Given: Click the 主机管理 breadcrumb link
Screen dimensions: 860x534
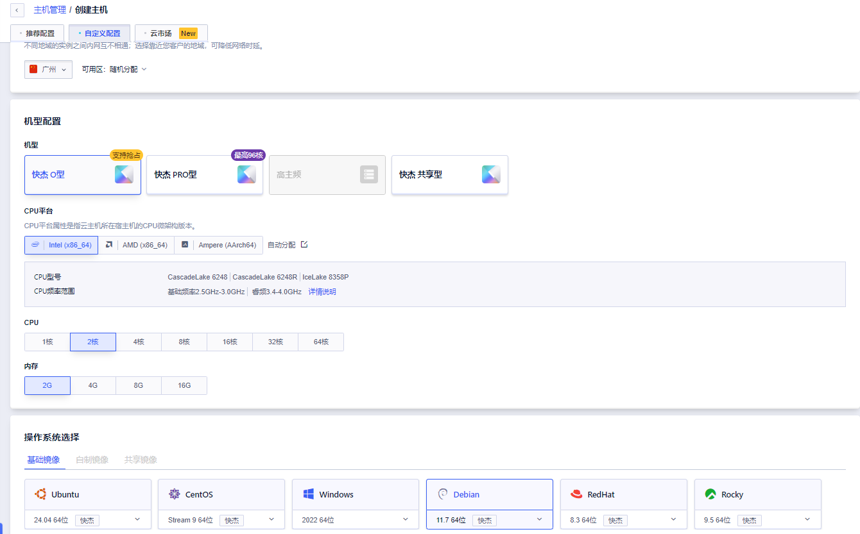Looking at the screenshot, I should pos(49,10).
